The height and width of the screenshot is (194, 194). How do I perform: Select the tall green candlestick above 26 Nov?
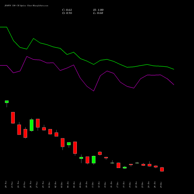coord(31,125)
